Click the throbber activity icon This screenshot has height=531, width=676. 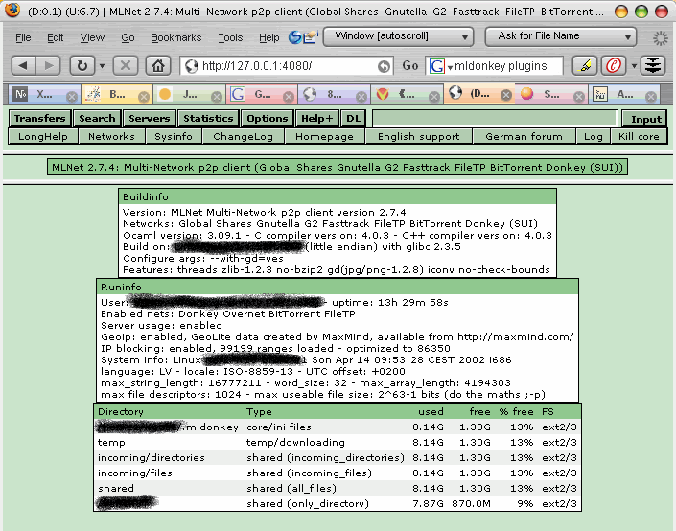click(x=660, y=38)
